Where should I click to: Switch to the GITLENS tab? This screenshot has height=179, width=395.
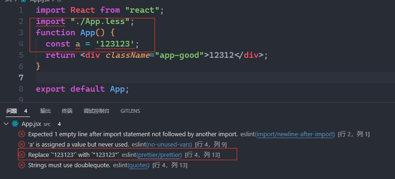(130, 111)
